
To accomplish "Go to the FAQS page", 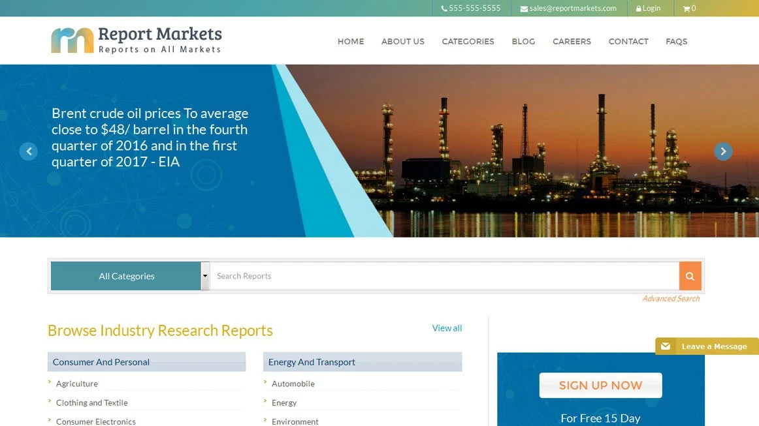I will (x=676, y=41).
